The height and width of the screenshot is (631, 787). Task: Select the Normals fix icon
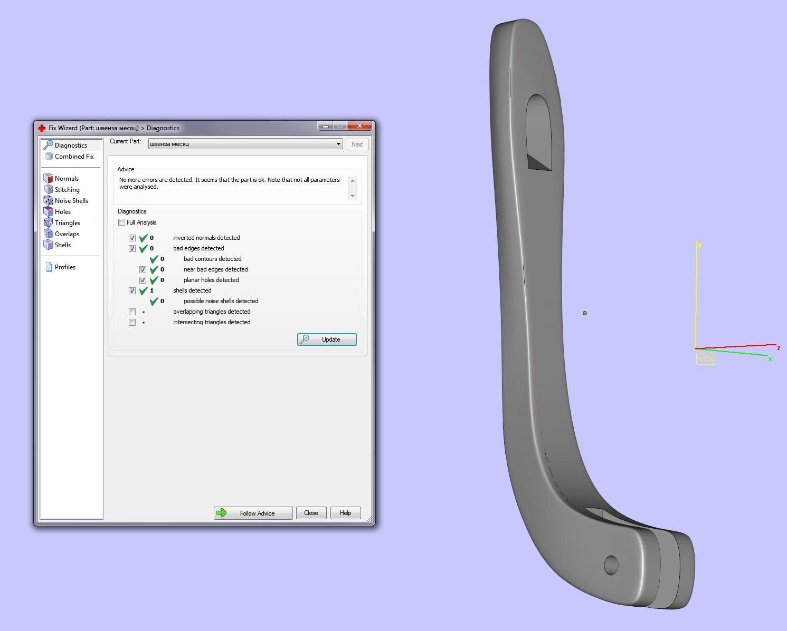(x=49, y=178)
